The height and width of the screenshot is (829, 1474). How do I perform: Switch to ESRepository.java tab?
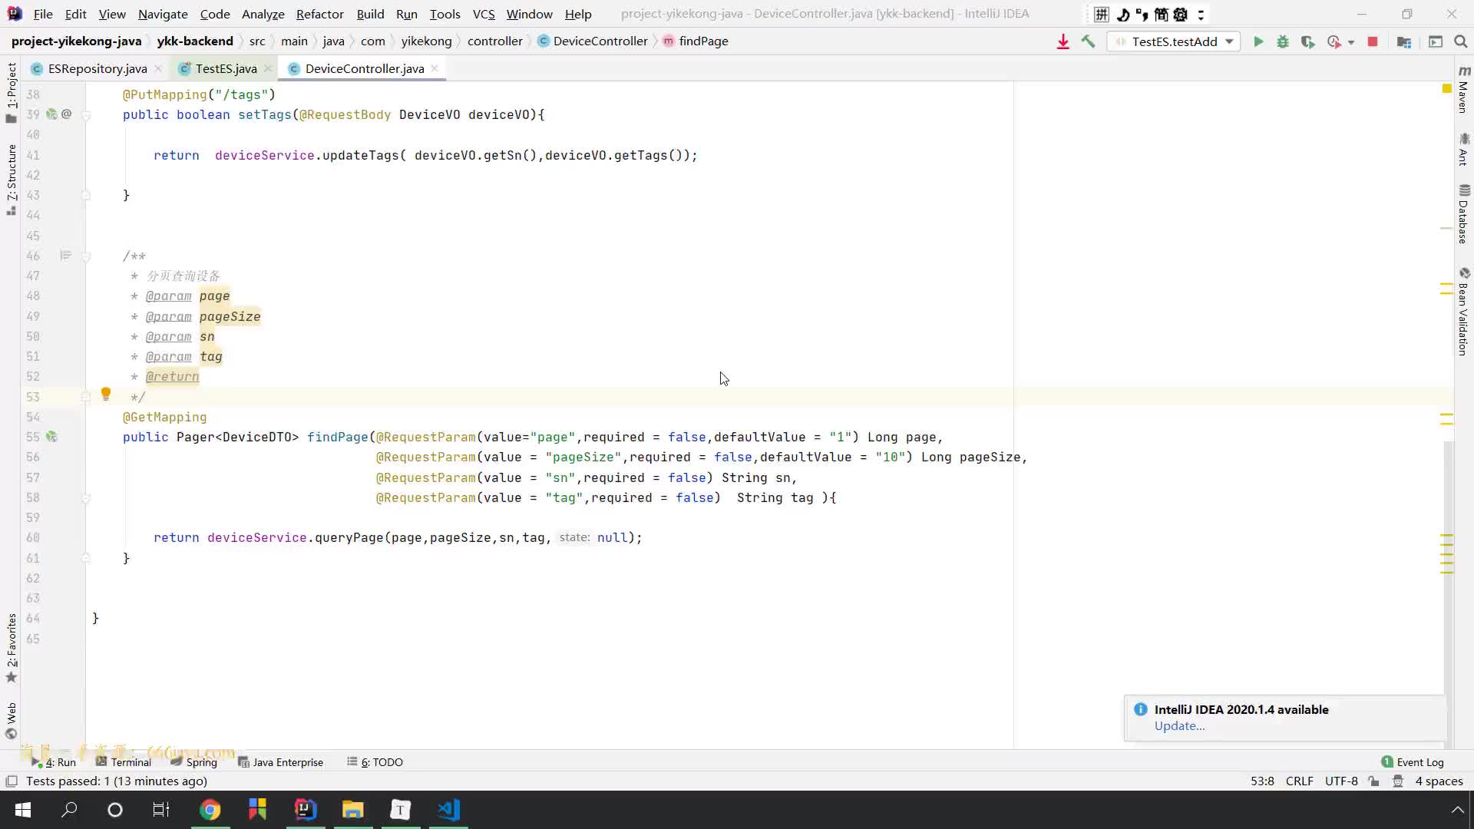[97, 68]
